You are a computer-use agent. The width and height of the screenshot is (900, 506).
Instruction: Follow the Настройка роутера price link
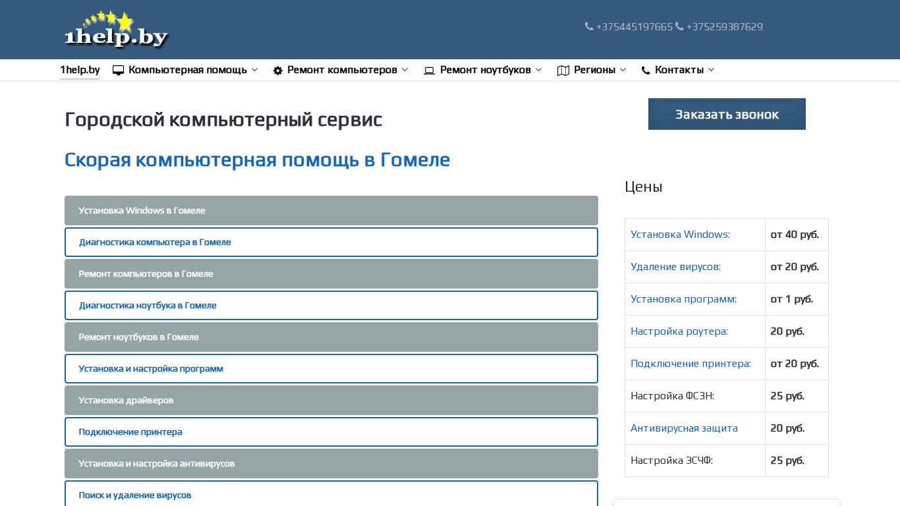pyautogui.click(x=679, y=331)
